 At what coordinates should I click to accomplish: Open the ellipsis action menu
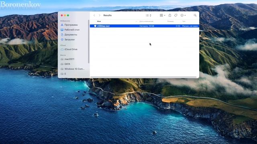[x=183, y=15]
